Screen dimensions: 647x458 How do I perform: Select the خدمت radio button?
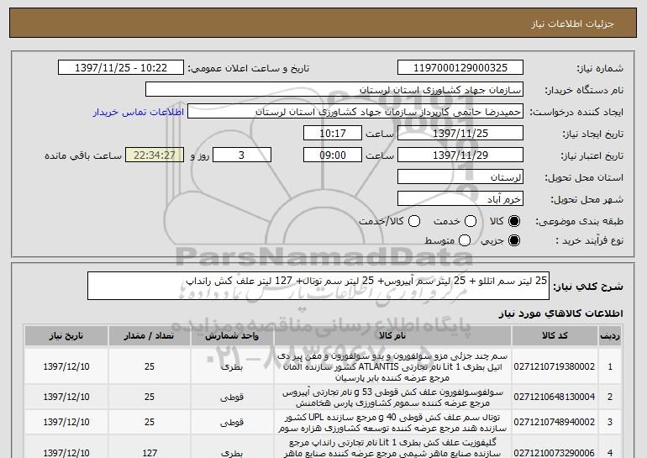[x=471, y=221]
